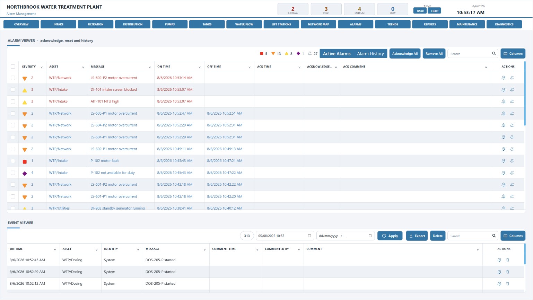This screenshot has width=533, height=300.
Task: Check the LS-605-P1 motor overcurrent row checkbox
Action: [13, 113]
